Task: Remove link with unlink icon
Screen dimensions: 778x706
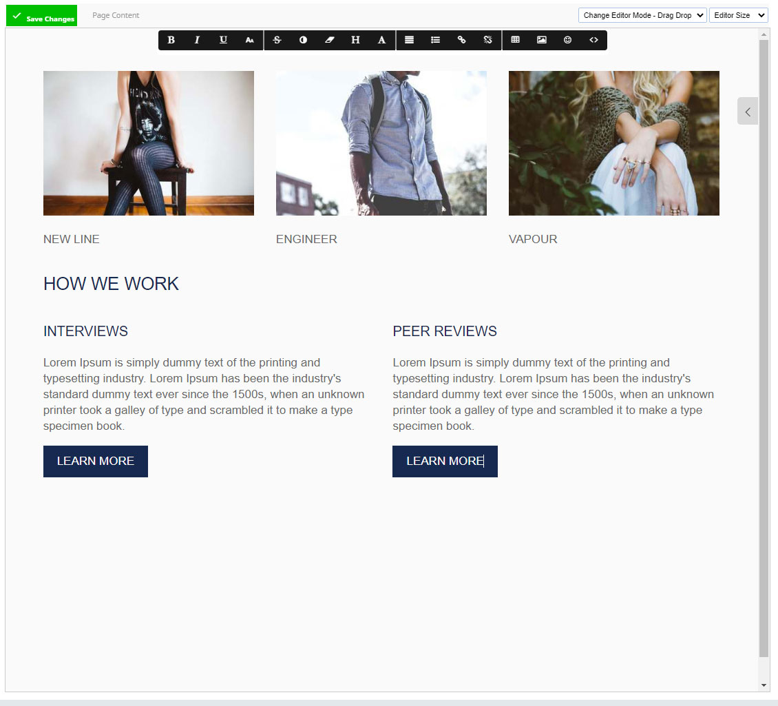Action: coord(487,40)
